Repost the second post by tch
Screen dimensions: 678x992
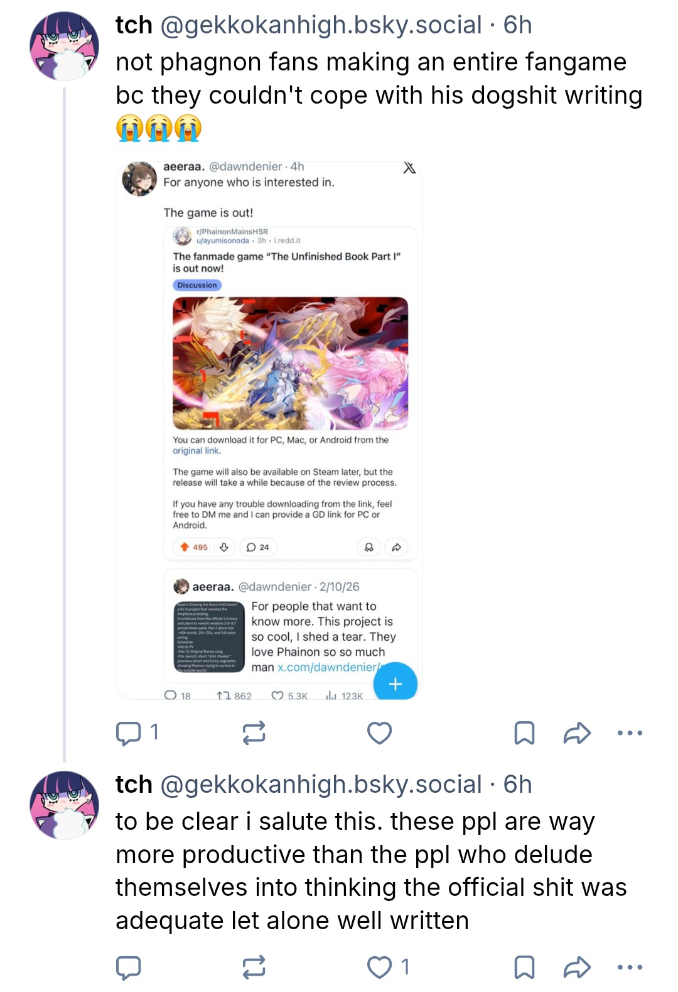tap(254, 967)
